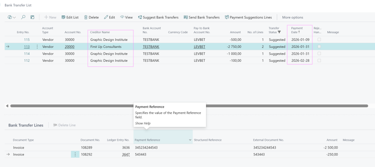Viewport: 375px width, 167px height.
Task: Click the Message column header in lines
Action: point(348,140)
